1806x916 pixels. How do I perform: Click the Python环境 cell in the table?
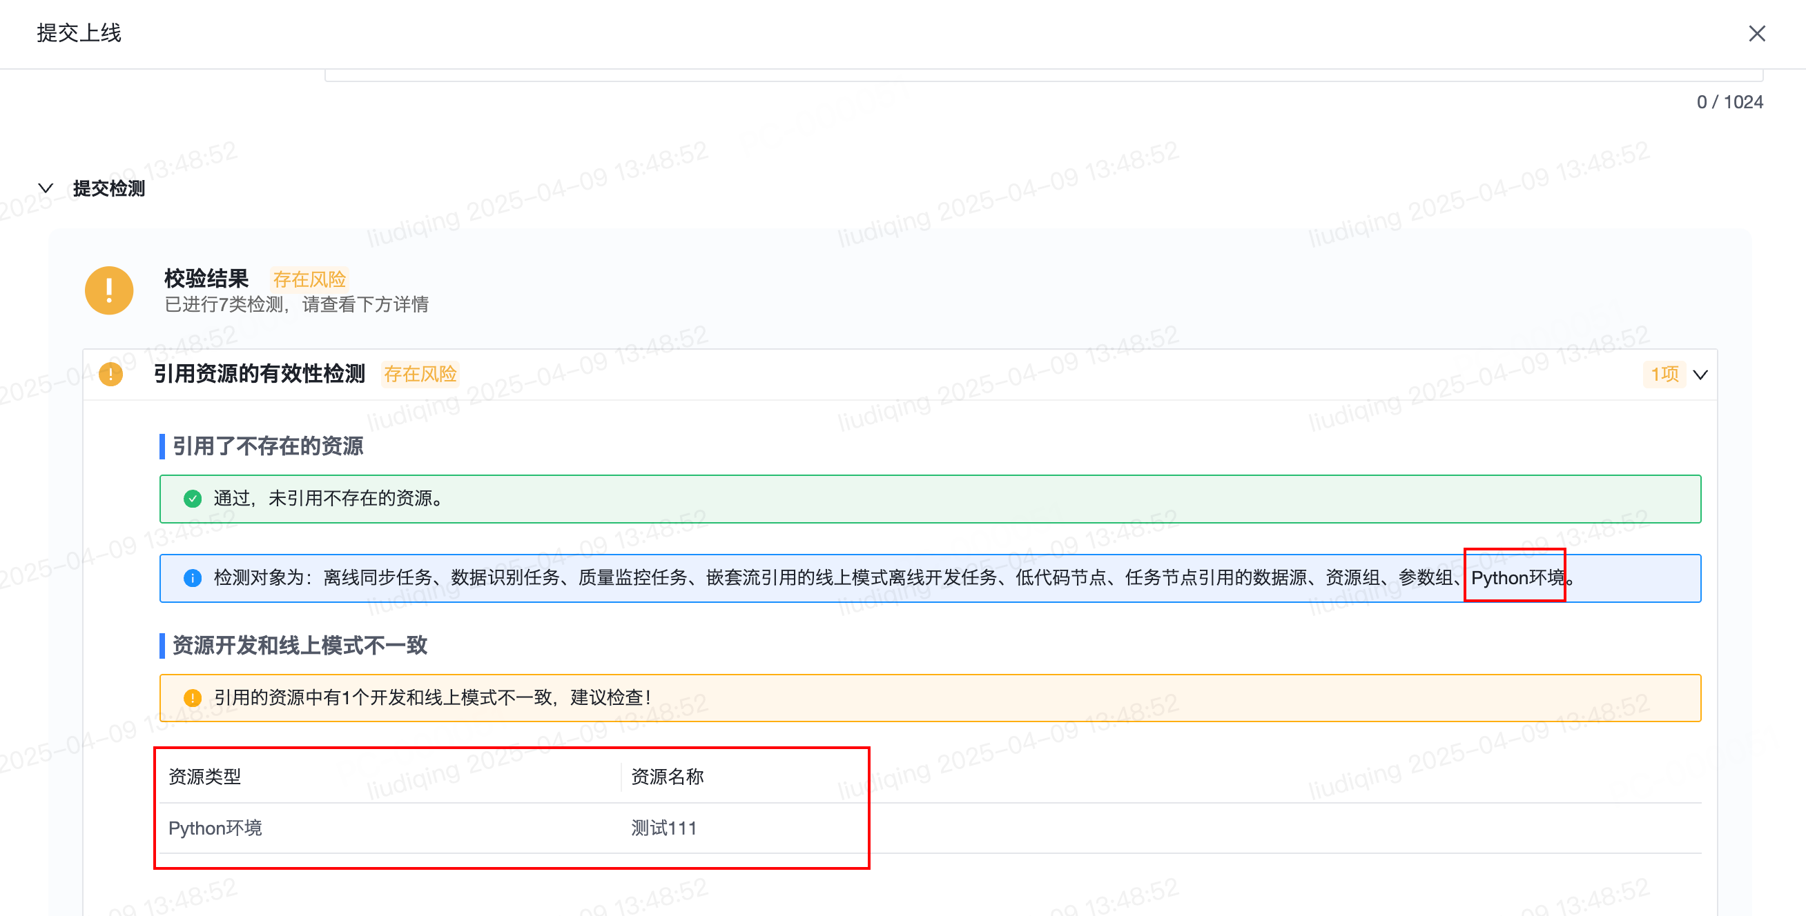pyautogui.click(x=215, y=828)
